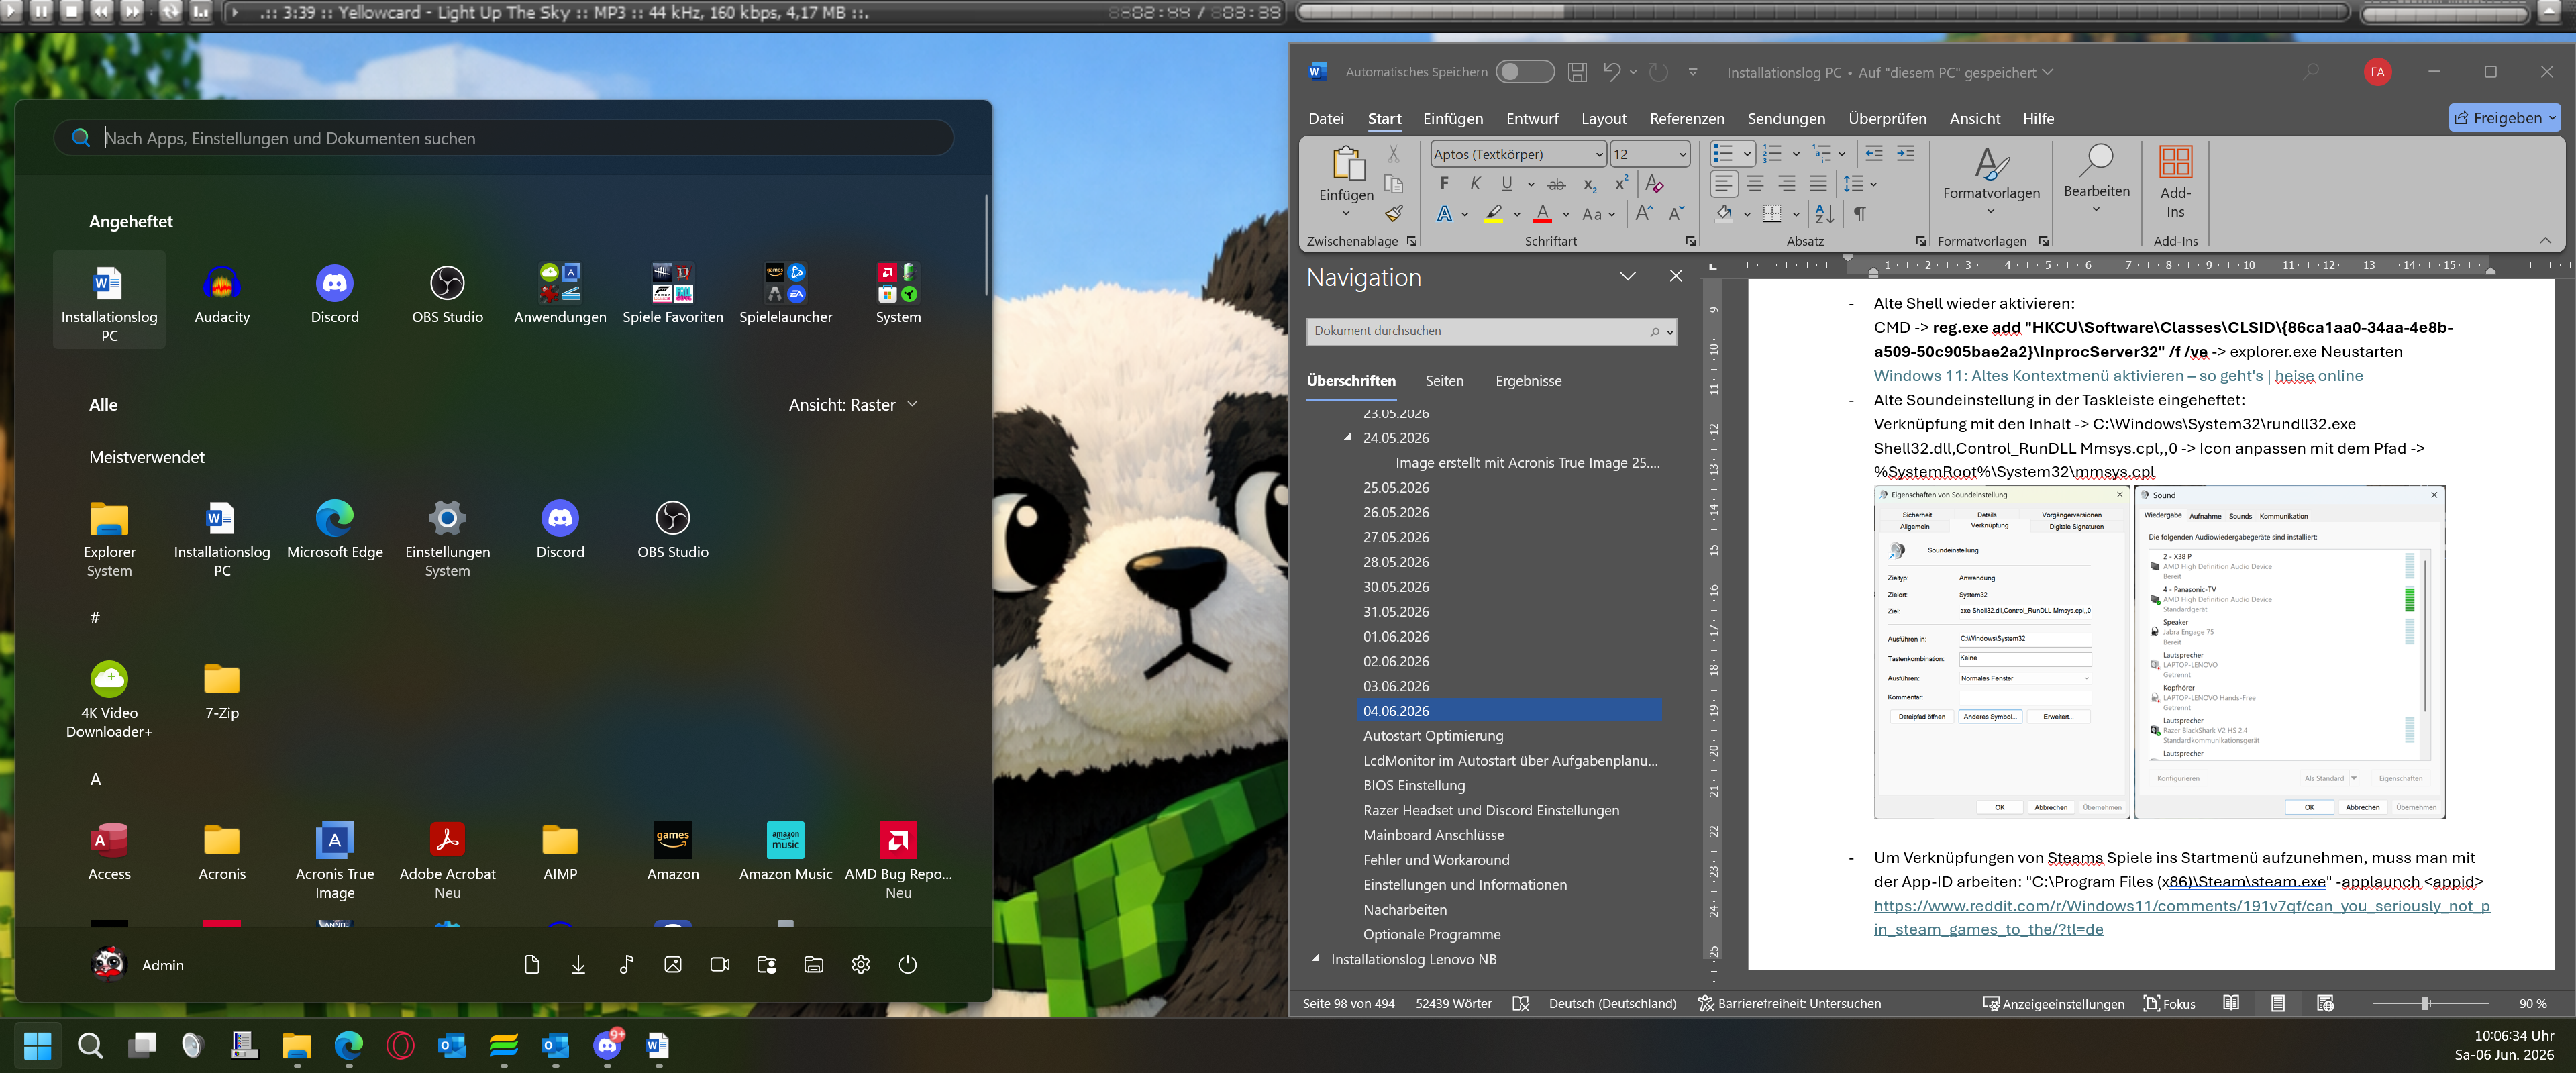
Task: Align paragraph to the right
Action: (x=1787, y=184)
